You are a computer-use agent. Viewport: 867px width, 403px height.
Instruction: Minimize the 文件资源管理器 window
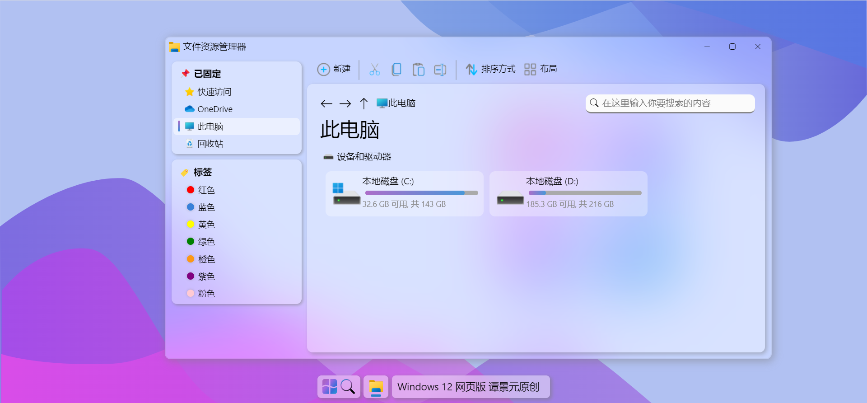[707, 47]
